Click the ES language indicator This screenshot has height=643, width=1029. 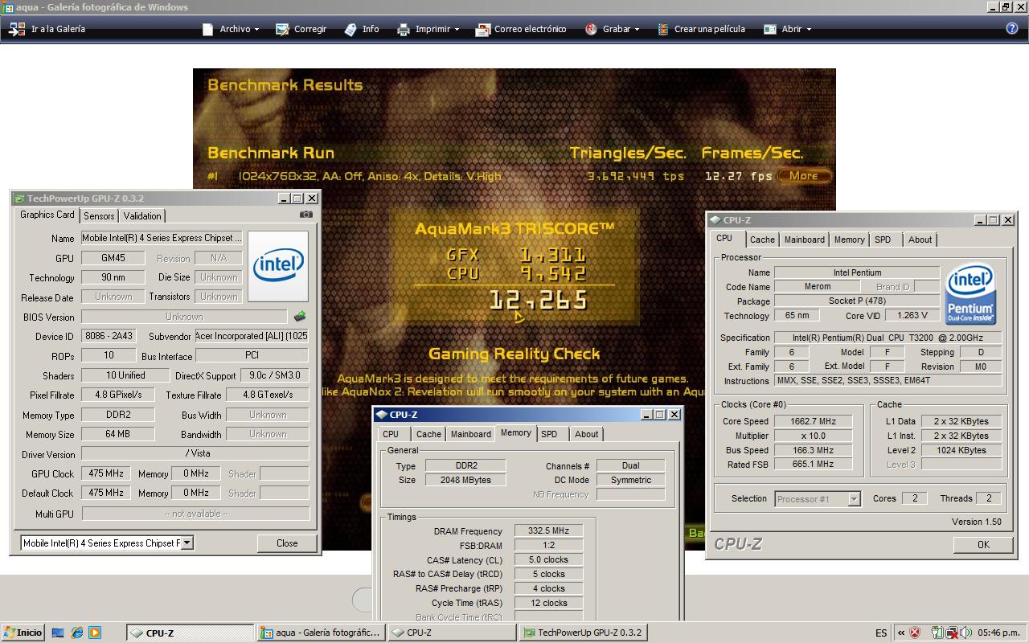(881, 633)
